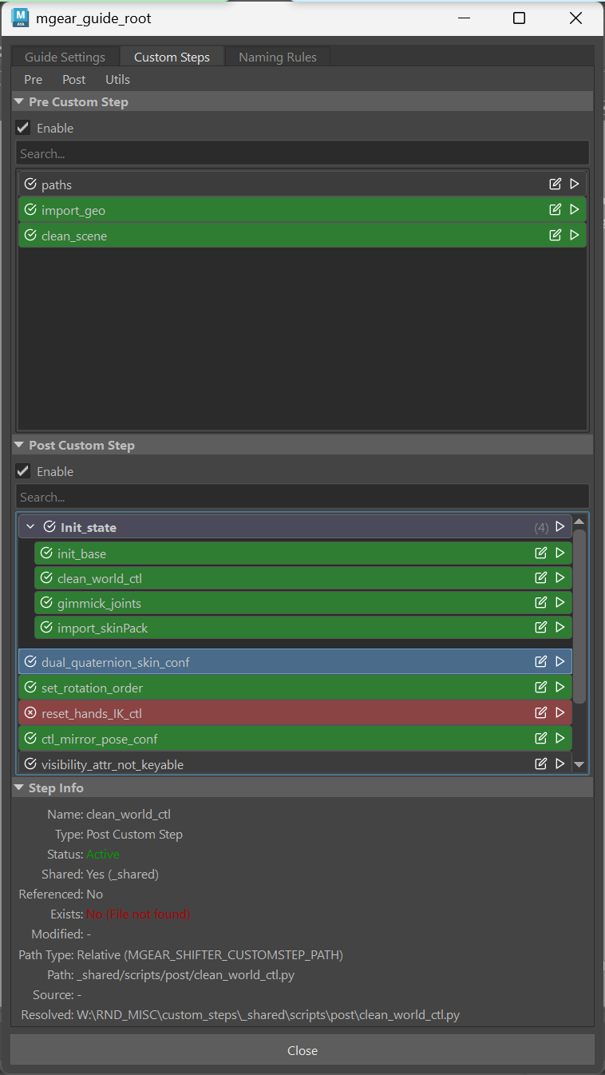Click the edit icon on the ctl_mirror_pose_conf row
This screenshot has height=1075, width=605.
pyautogui.click(x=541, y=738)
